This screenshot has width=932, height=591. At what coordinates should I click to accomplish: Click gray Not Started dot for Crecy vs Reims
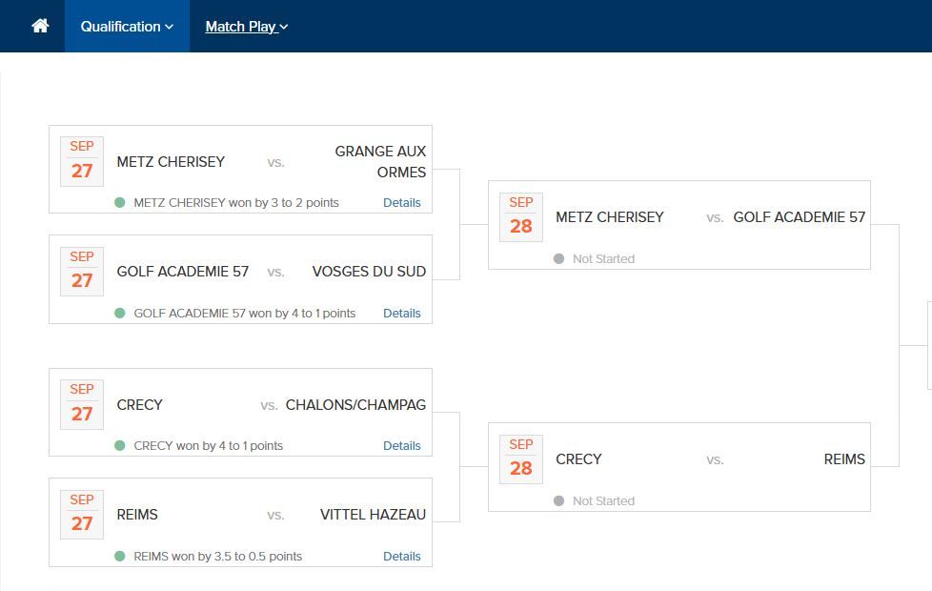(559, 501)
